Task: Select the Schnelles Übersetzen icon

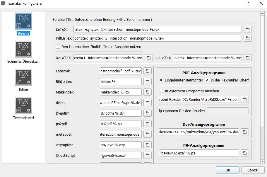Action: pos(23,50)
